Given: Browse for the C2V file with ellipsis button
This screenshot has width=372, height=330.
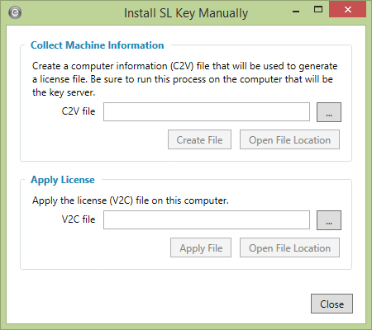Looking at the screenshot, I should (329, 112).
